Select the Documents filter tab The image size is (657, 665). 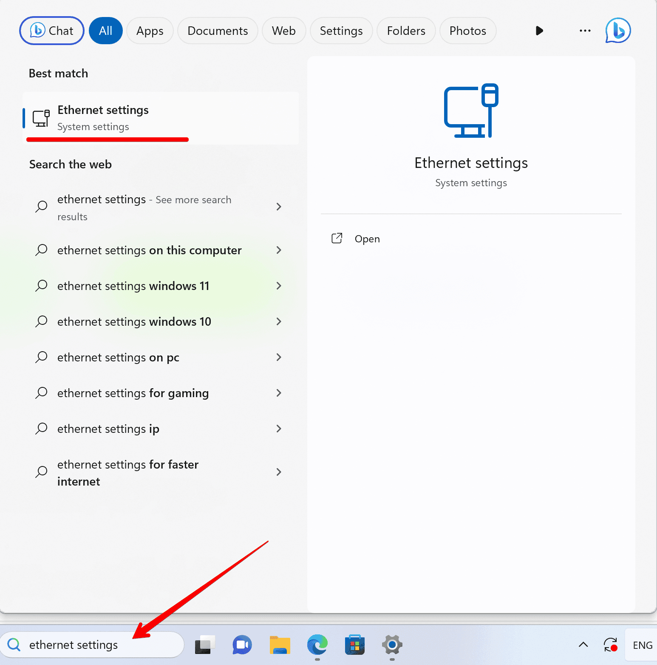point(218,31)
